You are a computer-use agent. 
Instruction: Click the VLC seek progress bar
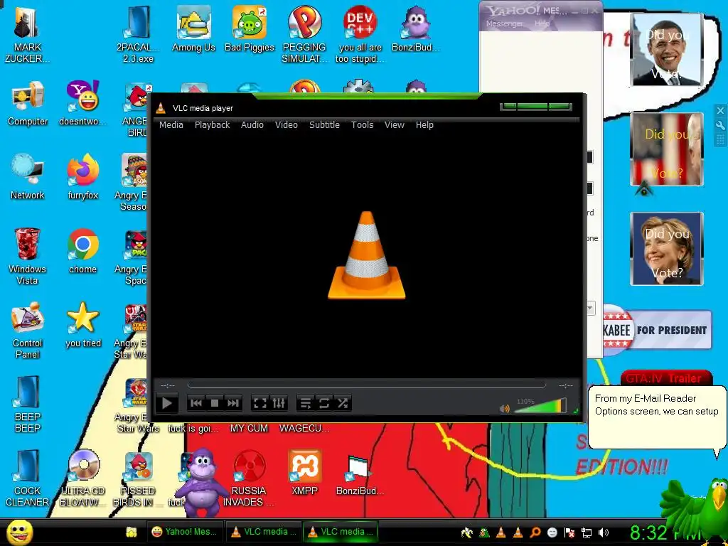(x=366, y=385)
